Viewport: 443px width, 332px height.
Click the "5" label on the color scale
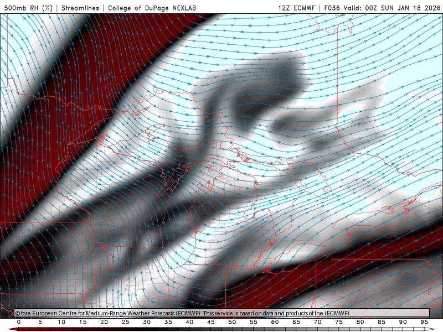40,322
